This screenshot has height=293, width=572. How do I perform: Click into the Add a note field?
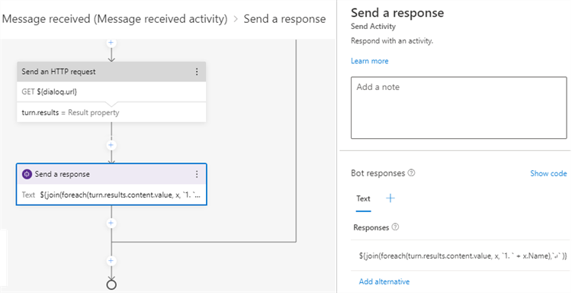tap(459, 108)
